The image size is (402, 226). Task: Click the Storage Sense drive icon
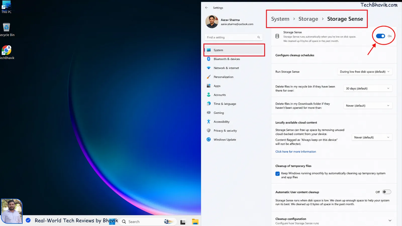tap(277, 36)
